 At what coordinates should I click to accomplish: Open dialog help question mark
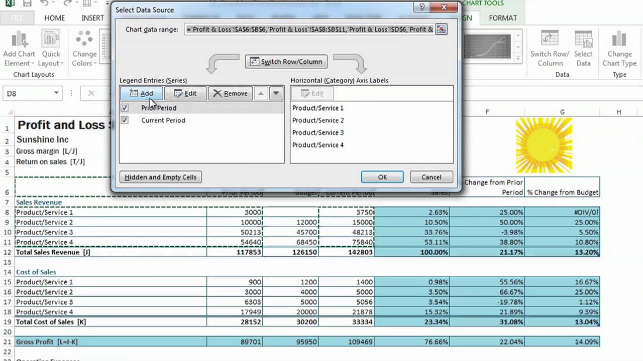coord(422,8)
